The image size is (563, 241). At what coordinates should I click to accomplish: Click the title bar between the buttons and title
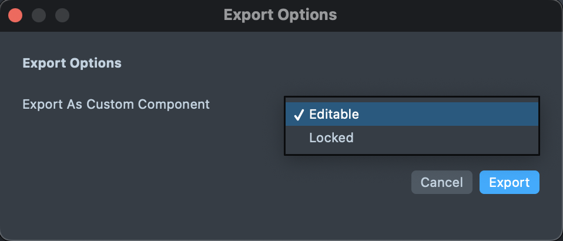147,14
